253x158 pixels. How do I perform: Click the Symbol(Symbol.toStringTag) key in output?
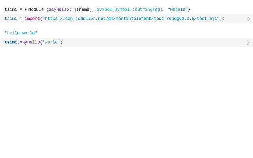pyautogui.click(x=129, y=9)
